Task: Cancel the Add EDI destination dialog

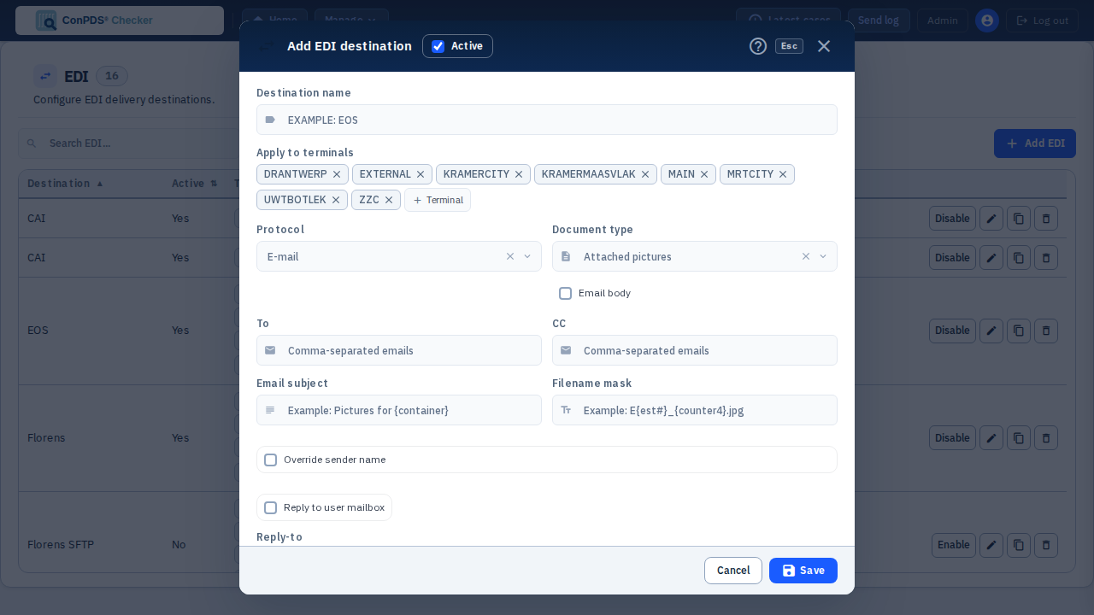Action: [x=733, y=571]
